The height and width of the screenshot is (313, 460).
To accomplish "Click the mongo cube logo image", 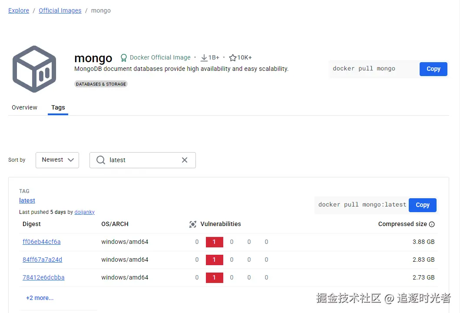I will 34,69.
